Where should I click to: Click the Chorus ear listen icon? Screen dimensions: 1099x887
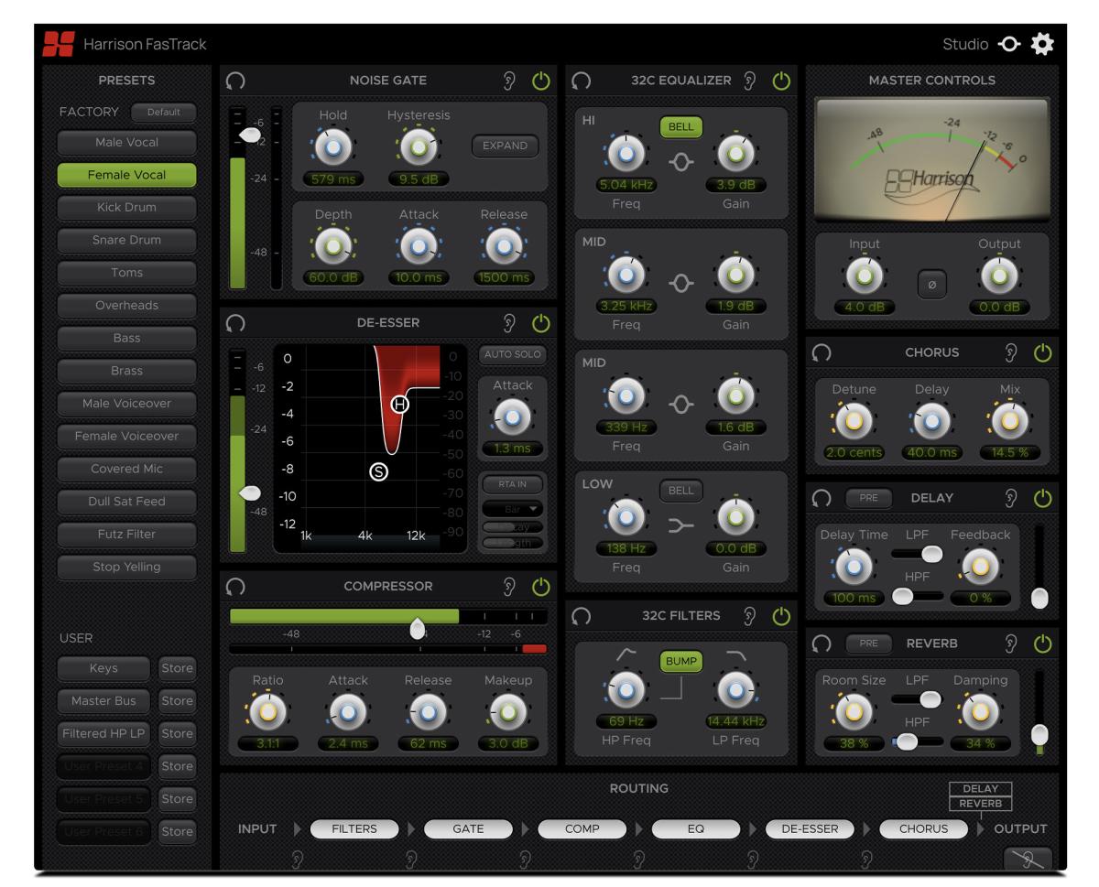tap(1012, 352)
